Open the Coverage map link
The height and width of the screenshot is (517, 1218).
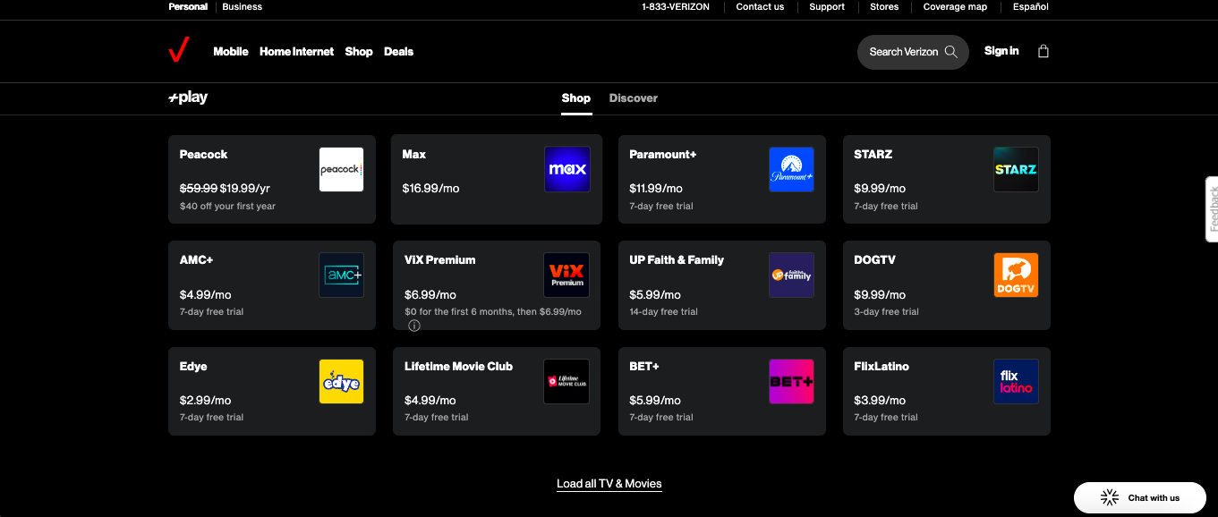(955, 6)
